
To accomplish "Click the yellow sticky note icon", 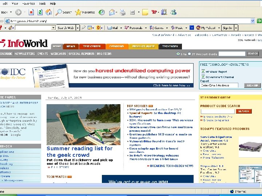I will [x=145, y=12].
